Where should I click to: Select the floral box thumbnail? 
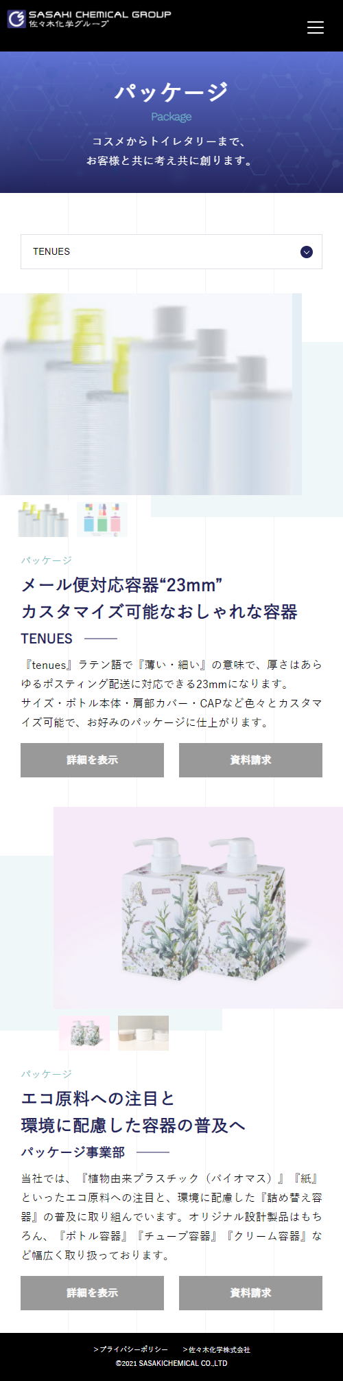[x=84, y=1033]
